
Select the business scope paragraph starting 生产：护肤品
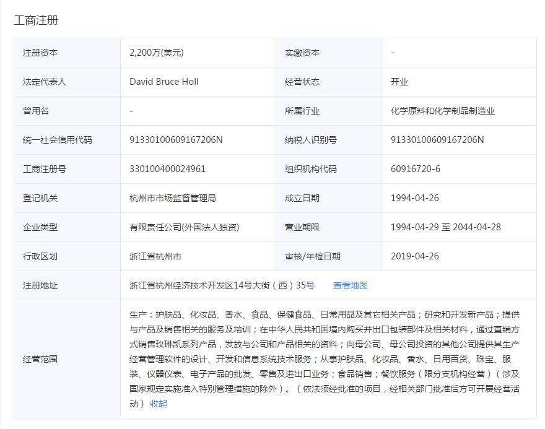tap(325, 359)
